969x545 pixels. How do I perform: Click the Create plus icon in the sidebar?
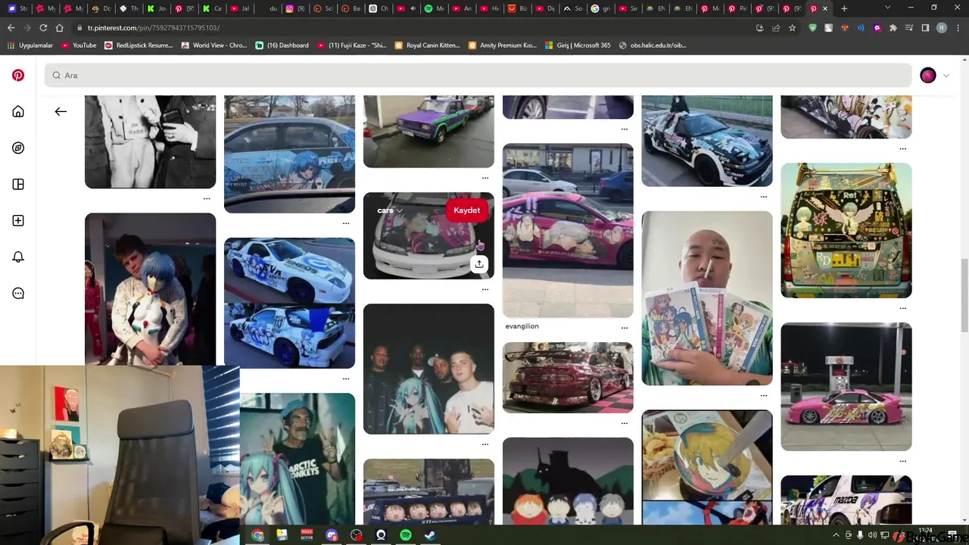tap(18, 220)
